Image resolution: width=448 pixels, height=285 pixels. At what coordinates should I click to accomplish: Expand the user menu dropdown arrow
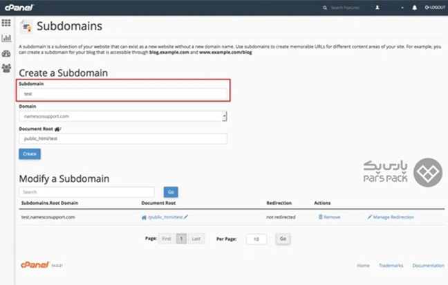(x=402, y=8)
